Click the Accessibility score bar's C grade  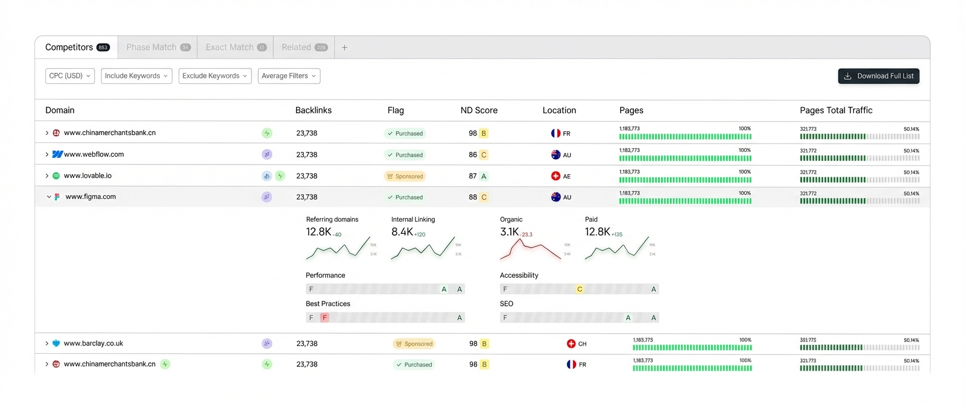tap(580, 289)
